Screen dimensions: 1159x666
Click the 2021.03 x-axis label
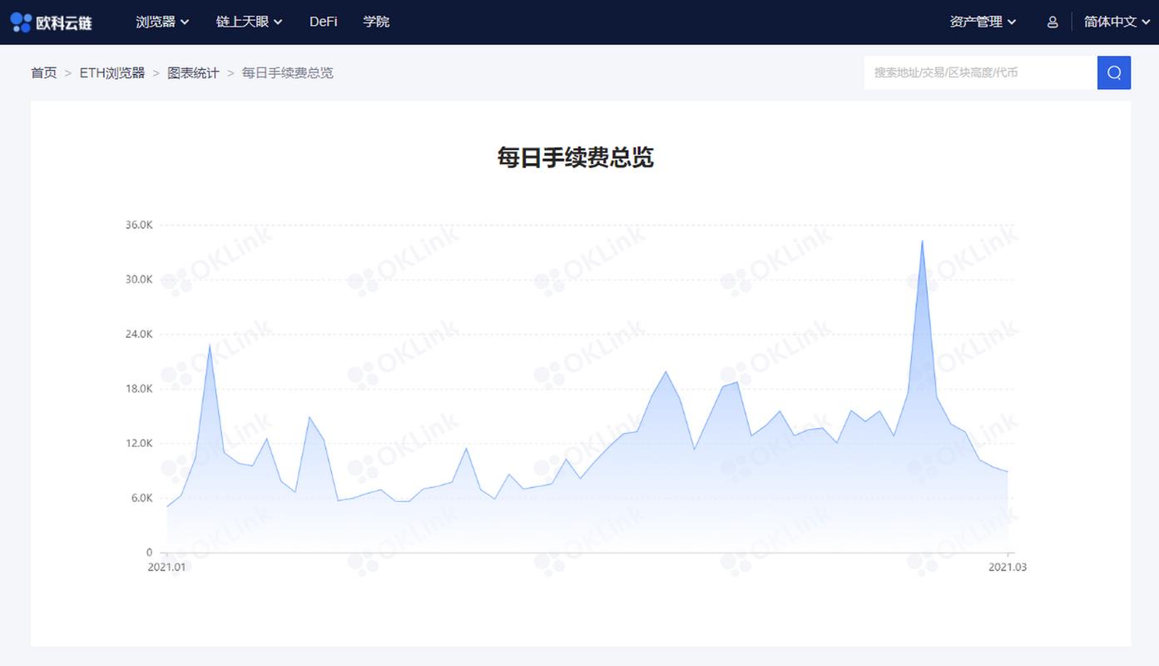point(1008,567)
